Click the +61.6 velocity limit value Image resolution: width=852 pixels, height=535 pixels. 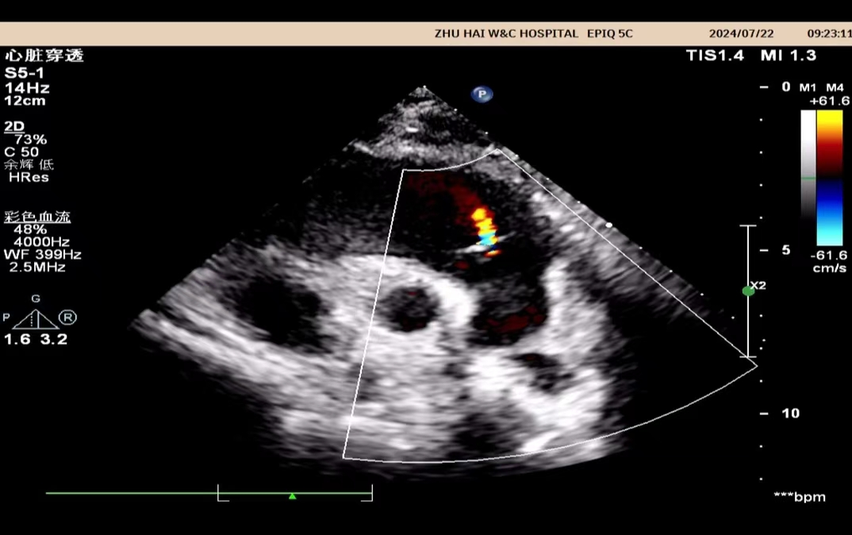click(x=826, y=102)
